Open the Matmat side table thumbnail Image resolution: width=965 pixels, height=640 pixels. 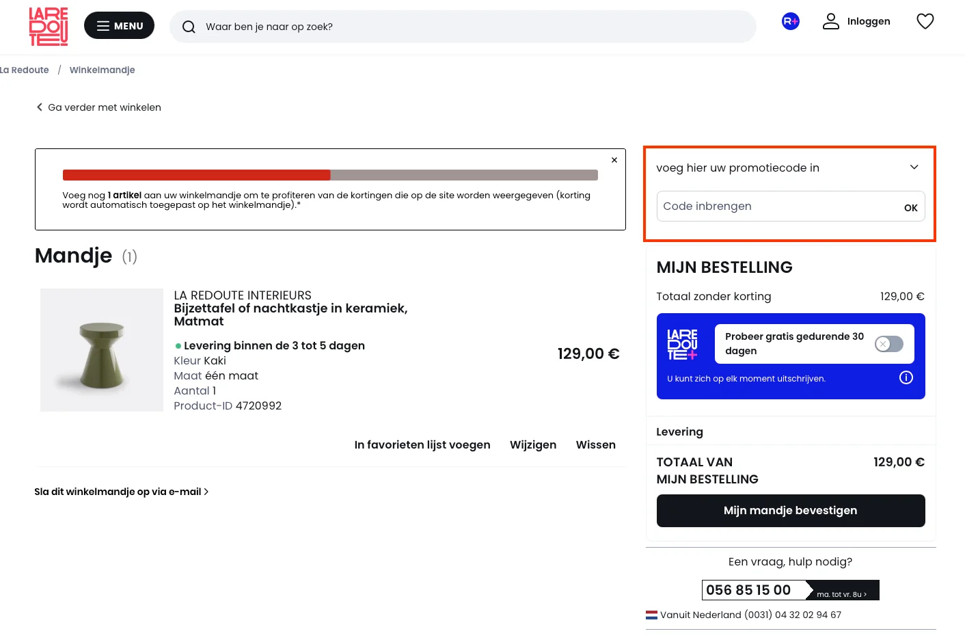(x=101, y=349)
